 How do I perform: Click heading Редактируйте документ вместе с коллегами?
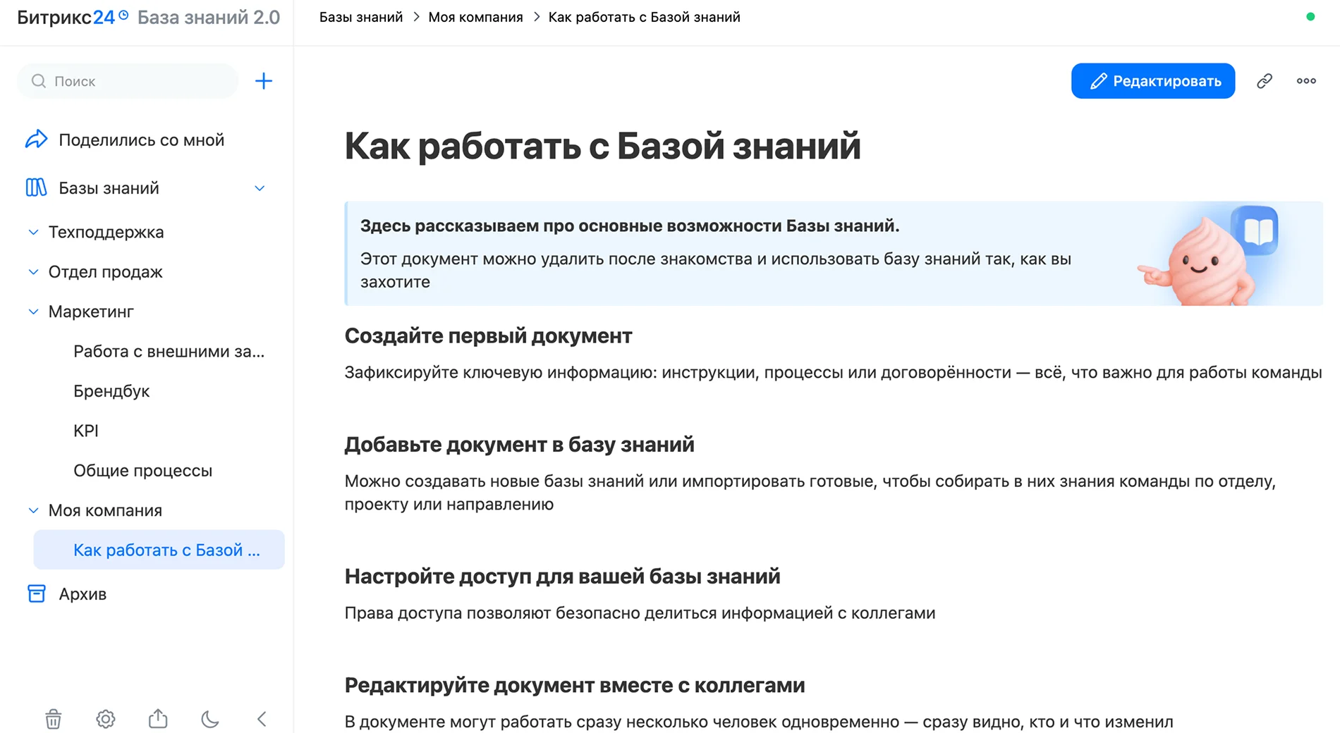tap(575, 685)
